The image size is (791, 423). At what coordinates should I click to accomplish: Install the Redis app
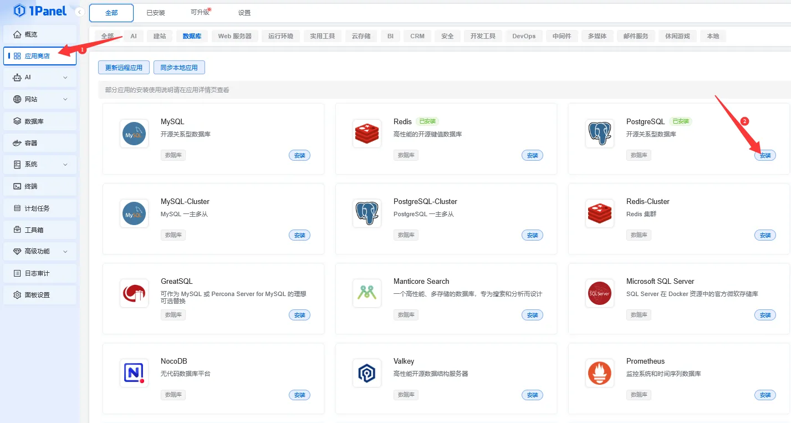[x=533, y=155]
